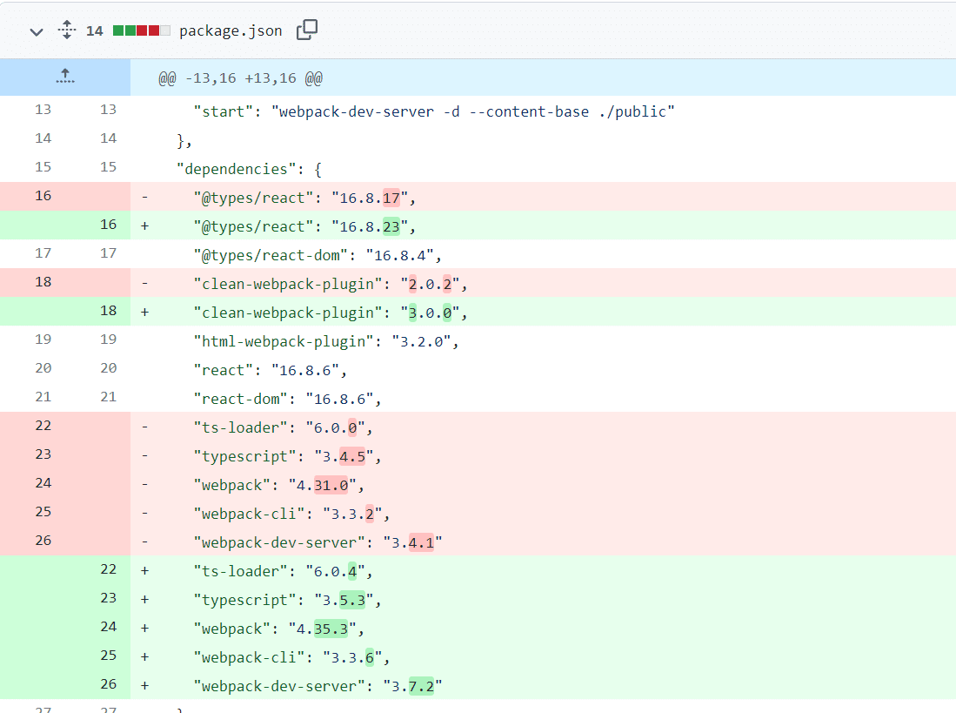This screenshot has width=956, height=713.
Task: Select old line number 22 in the gutter
Action: click(x=43, y=425)
